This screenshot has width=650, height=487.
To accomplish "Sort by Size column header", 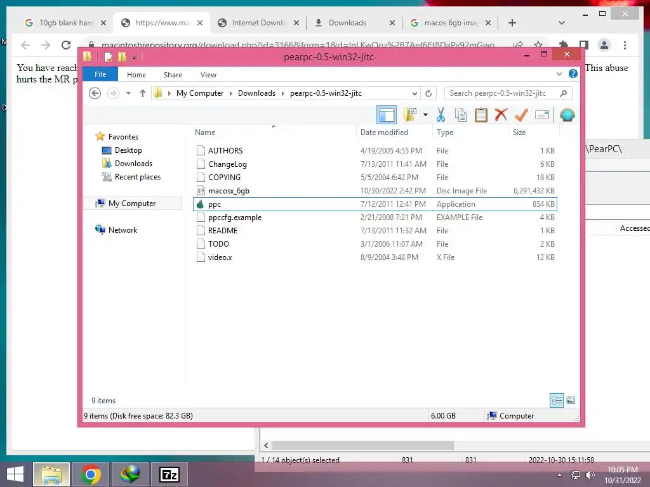I will pos(519,132).
